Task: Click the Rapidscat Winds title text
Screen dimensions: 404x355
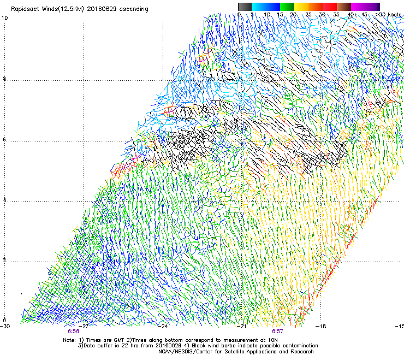Action: point(79,9)
